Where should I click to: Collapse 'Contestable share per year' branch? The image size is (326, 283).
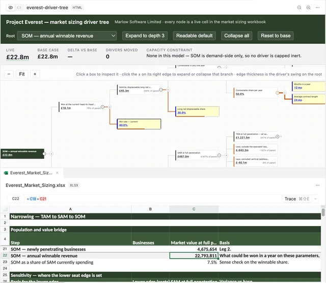tap(277, 93)
